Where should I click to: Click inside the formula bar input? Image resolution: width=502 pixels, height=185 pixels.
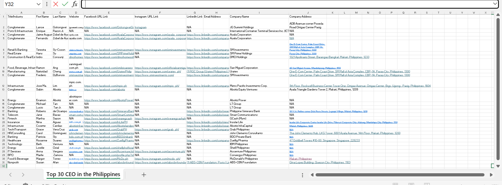click(288, 4)
